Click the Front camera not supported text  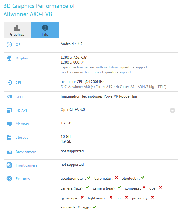click(x=72, y=165)
